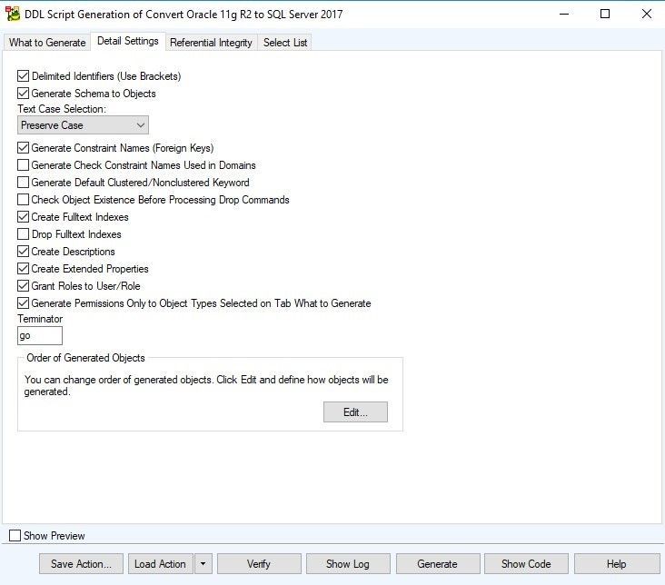Uncheck Delimited Identifiers (Use Brackets)
Image resolution: width=665 pixels, height=585 pixels.
24,76
